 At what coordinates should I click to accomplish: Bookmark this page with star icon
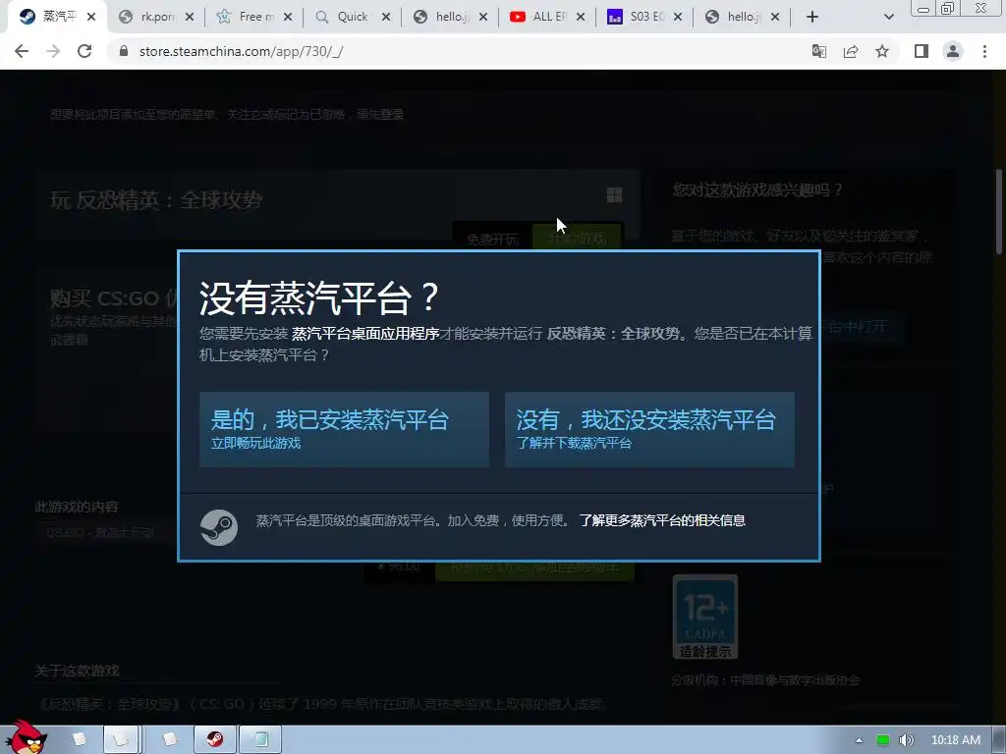coord(882,51)
